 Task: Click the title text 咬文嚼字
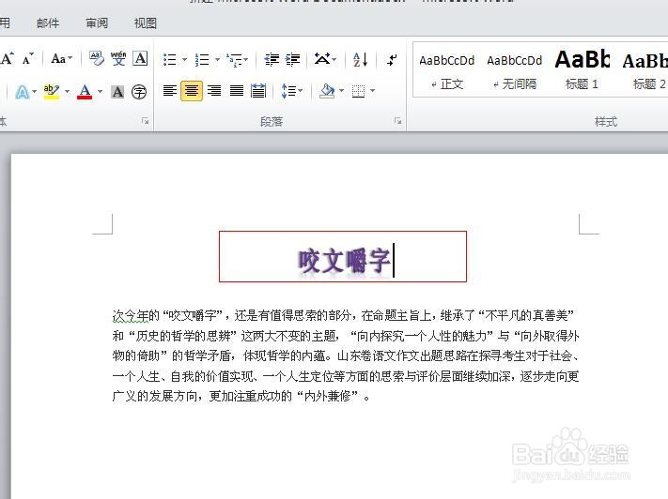344,261
